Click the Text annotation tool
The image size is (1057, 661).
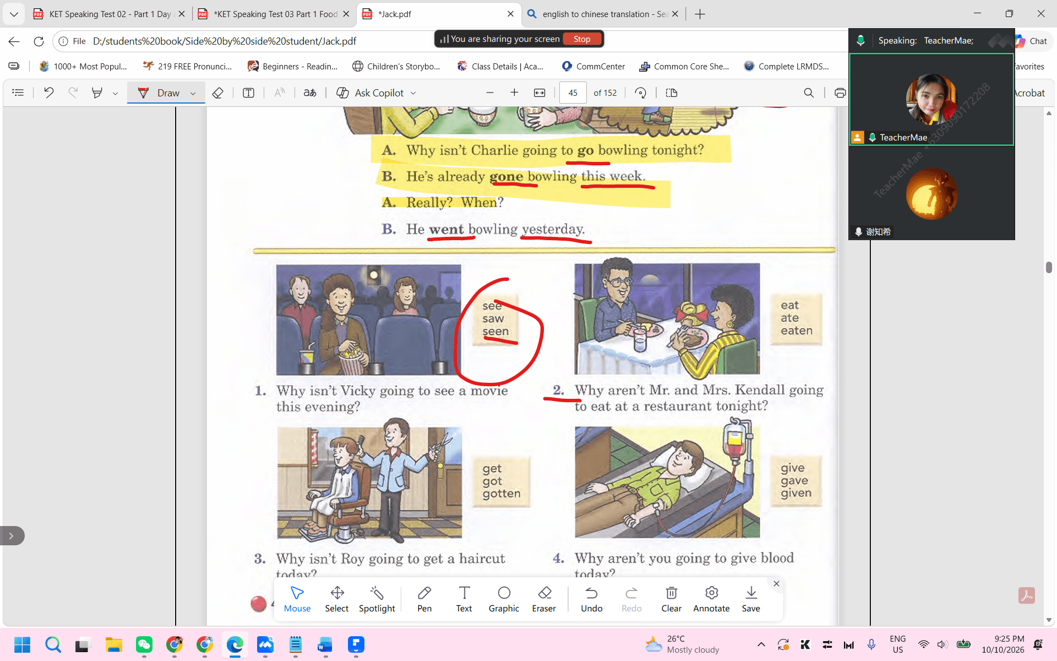pos(464,599)
